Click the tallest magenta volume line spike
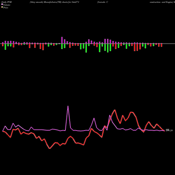The width and height of the screenshot is (175, 175). (68, 106)
